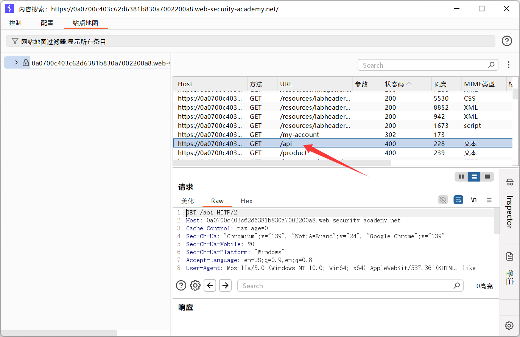
Task: Open the notes document icon in sidebar
Action: [x=509, y=256]
